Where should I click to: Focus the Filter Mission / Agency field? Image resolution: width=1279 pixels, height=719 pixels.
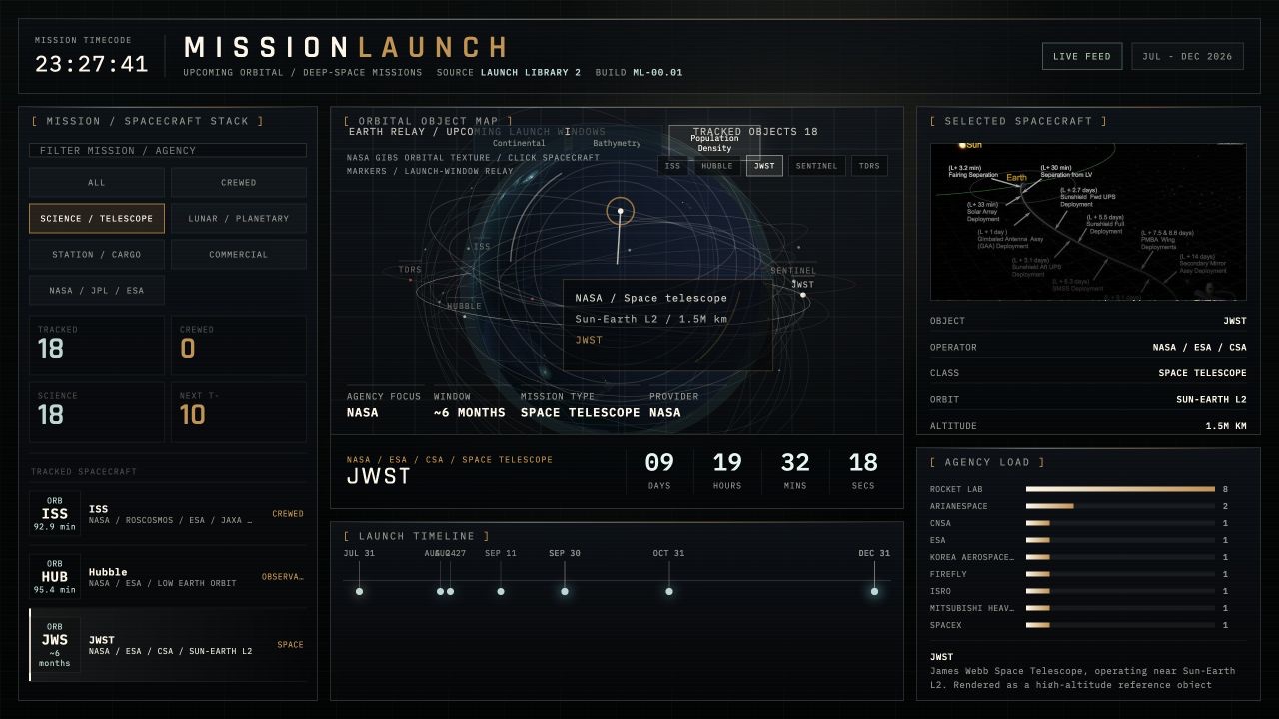(168, 150)
